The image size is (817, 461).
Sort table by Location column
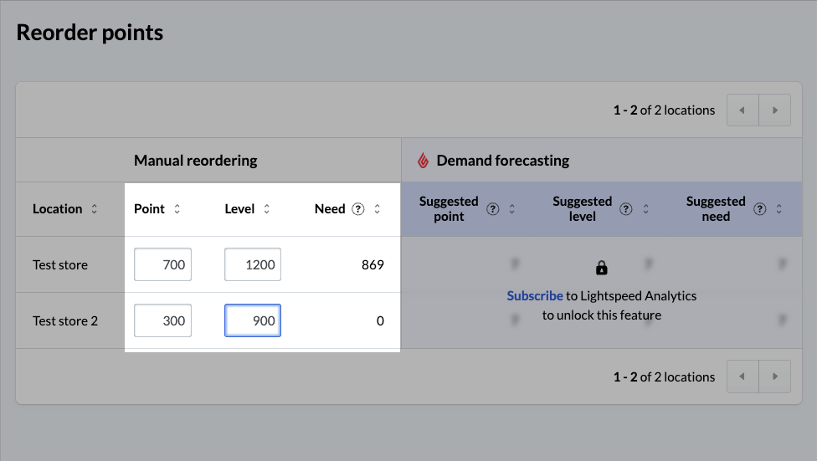pyautogui.click(x=94, y=209)
